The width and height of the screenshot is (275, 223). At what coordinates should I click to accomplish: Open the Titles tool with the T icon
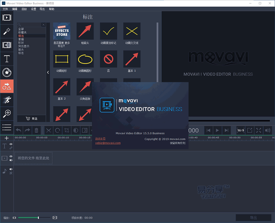pos(7,59)
